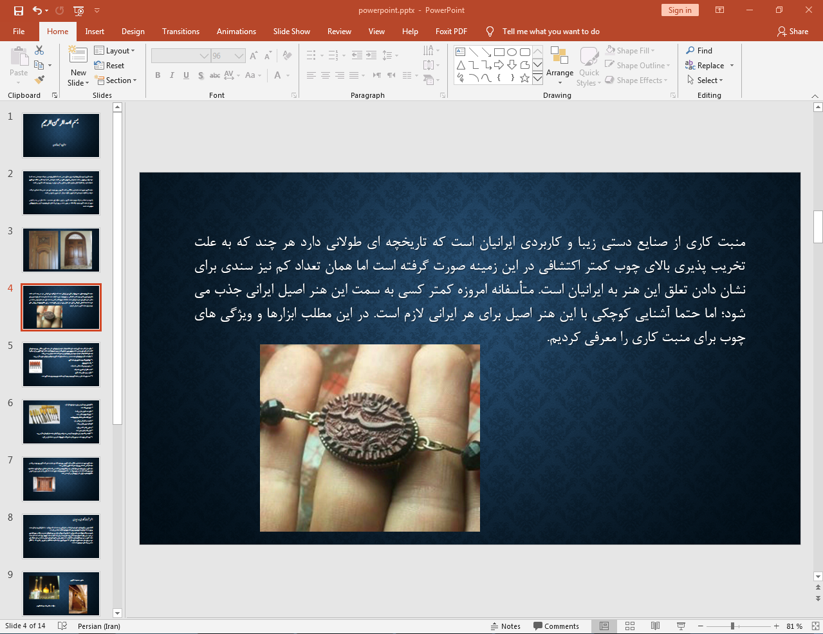Click the Undo arrow icon
Viewport: 823px width, 634px height.
click(x=37, y=10)
